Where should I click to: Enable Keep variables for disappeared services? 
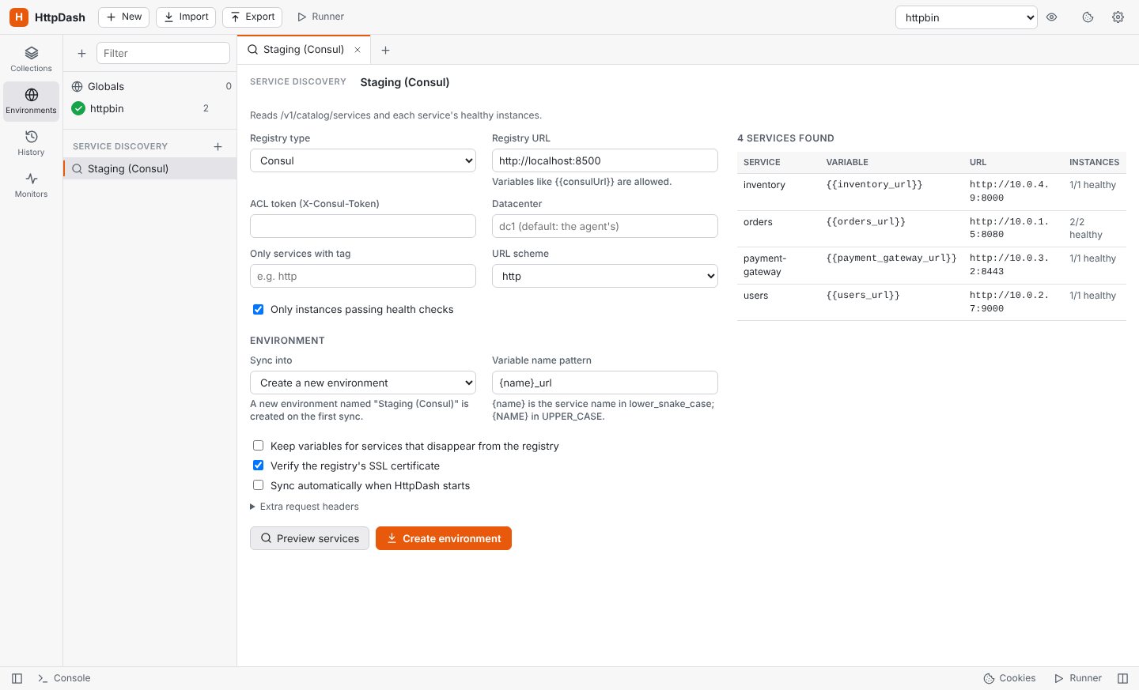click(x=258, y=446)
